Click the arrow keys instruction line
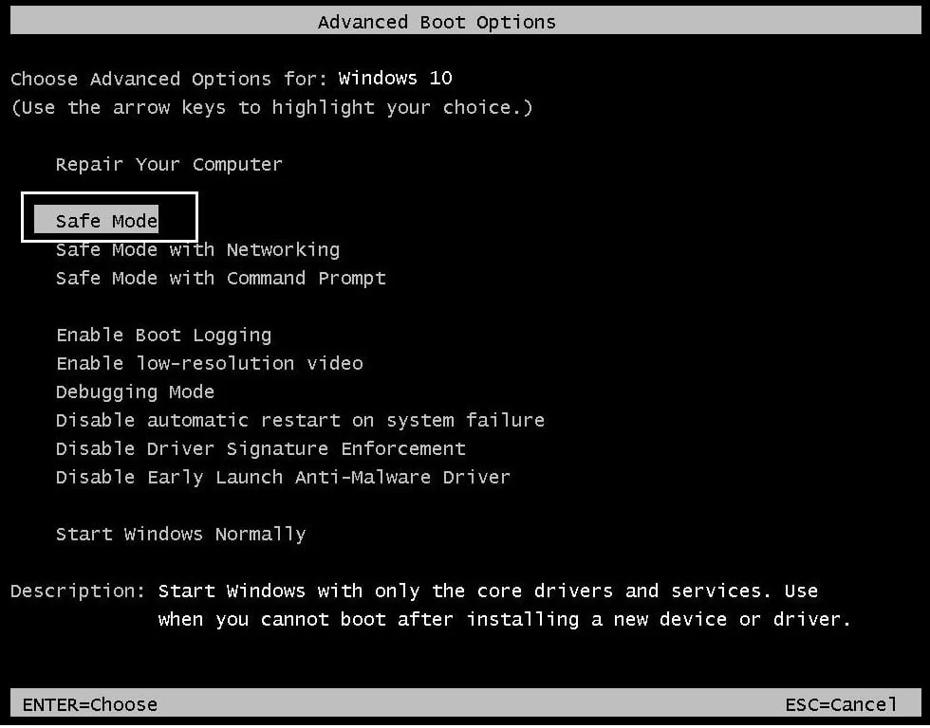The image size is (930, 728). coord(271,107)
